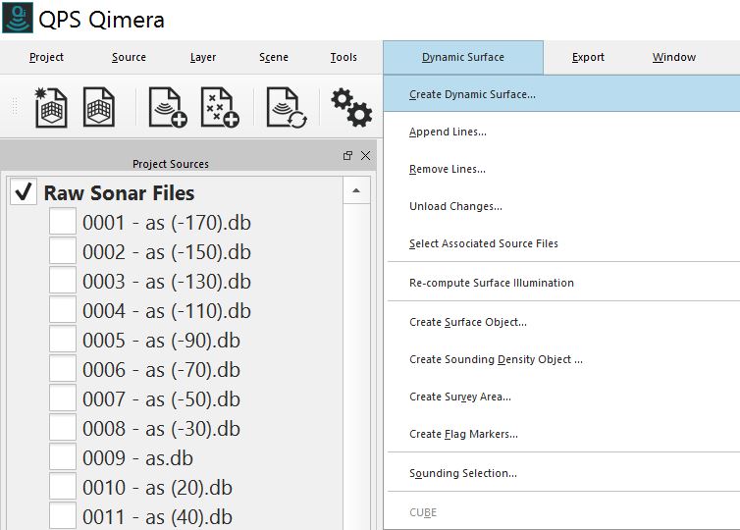Screen dimensions: 740x530
Task: Click the add raw sonar files icon
Action: click(166, 108)
